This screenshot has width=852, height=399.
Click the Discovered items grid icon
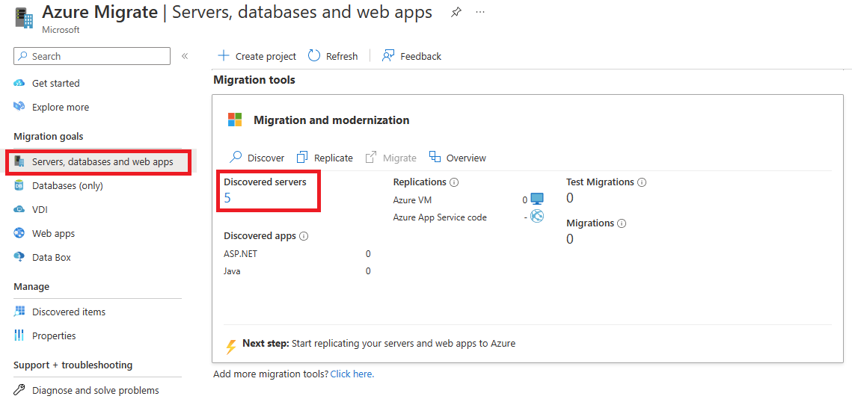(19, 312)
